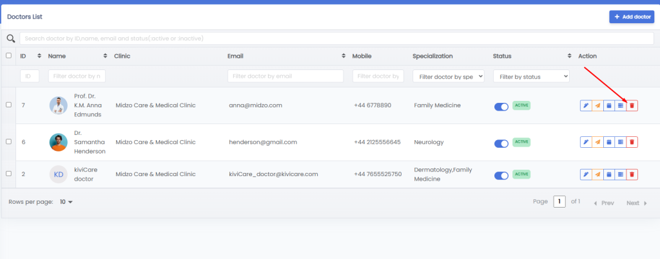The height and width of the screenshot is (259, 660).
Task: Open the calendar icon for Anna Edmunds
Action: pos(608,106)
